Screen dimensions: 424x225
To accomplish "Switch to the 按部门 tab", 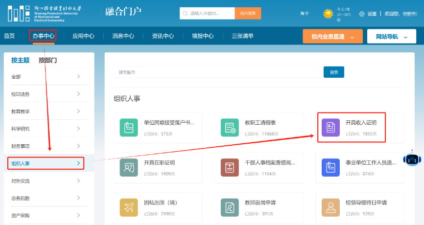I will tap(48, 60).
